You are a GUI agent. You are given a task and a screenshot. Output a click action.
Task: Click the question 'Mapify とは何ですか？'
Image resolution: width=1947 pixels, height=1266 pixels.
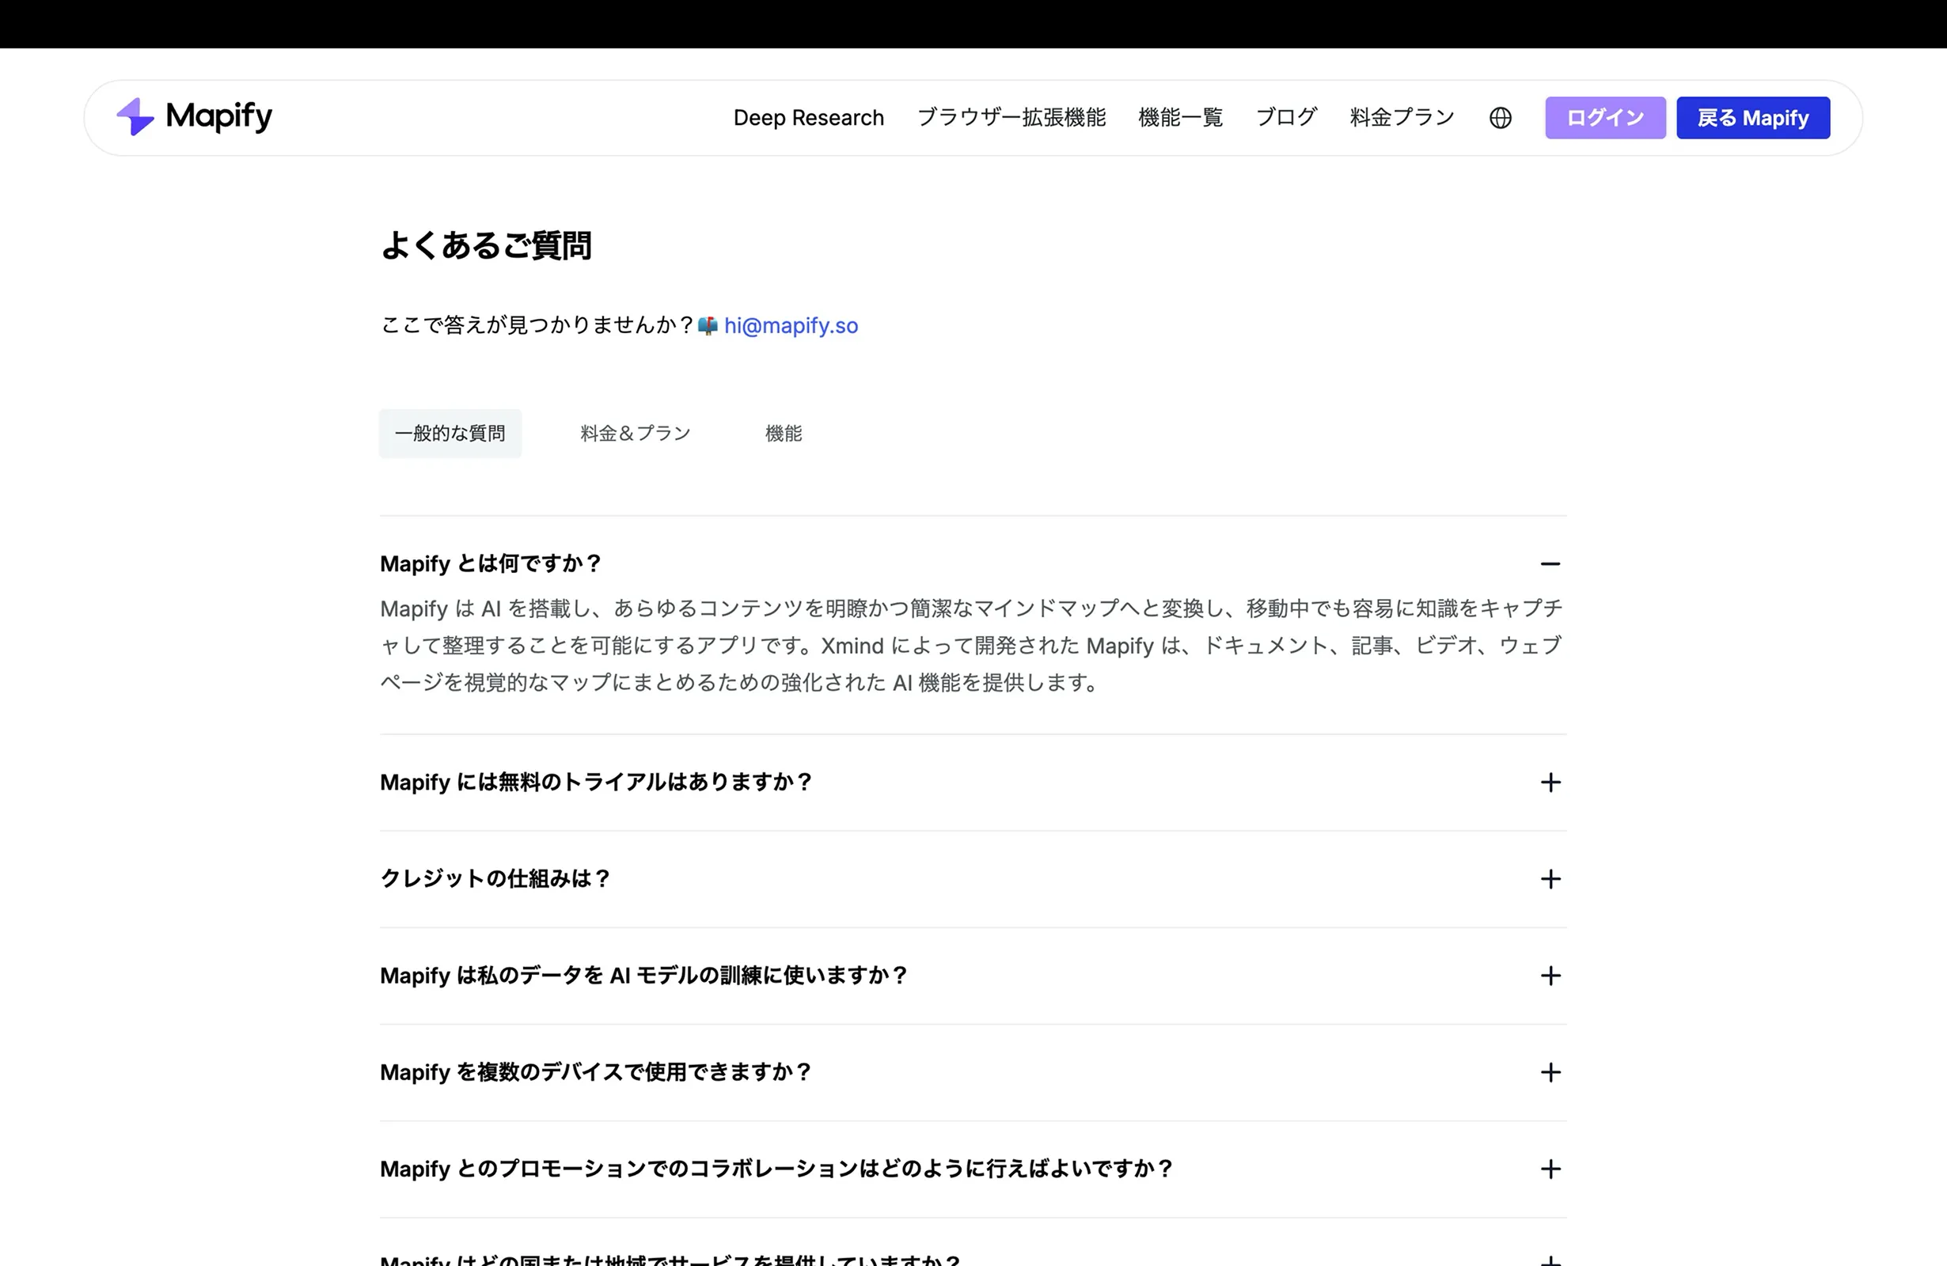point(491,563)
